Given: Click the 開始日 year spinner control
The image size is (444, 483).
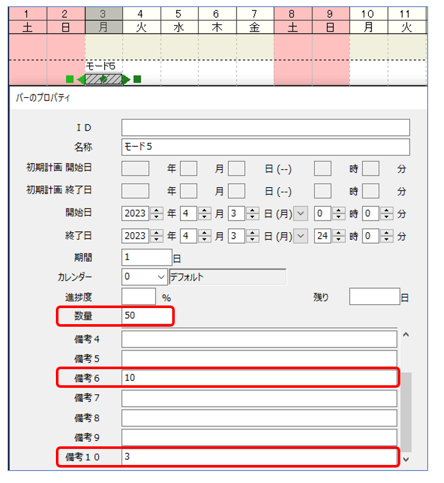Looking at the screenshot, I should [157, 214].
